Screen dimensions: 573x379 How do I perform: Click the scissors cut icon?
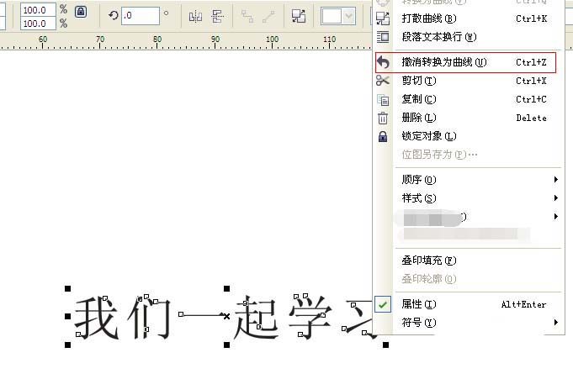pyautogui.click(x=383, y=81)
